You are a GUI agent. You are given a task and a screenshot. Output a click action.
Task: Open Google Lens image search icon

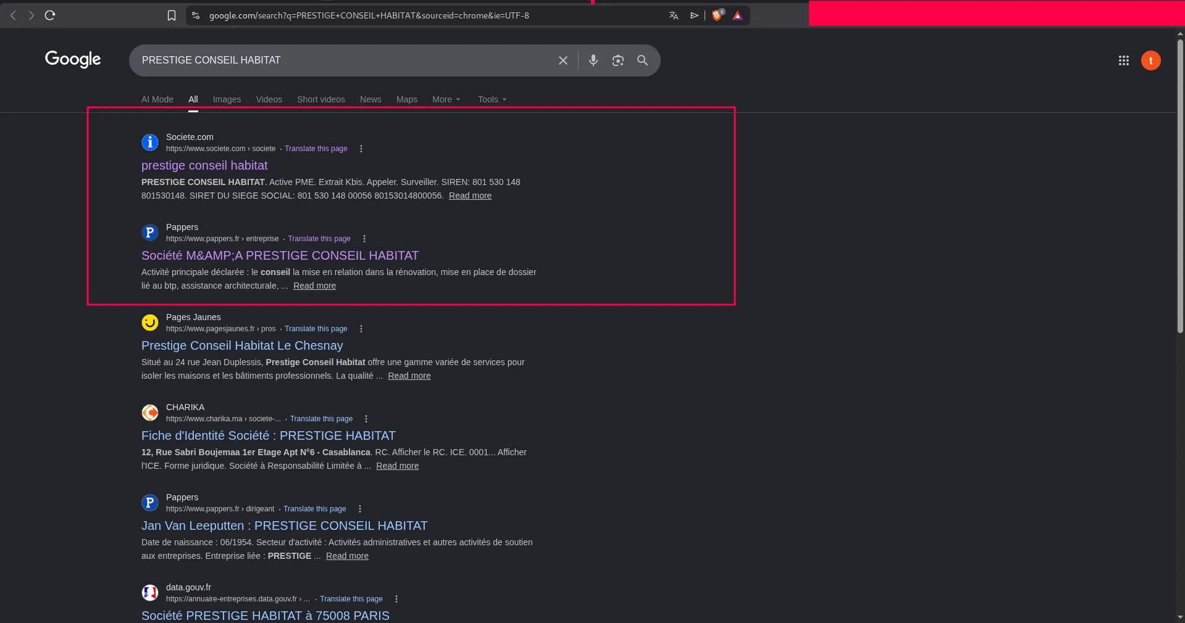[618, 60]
